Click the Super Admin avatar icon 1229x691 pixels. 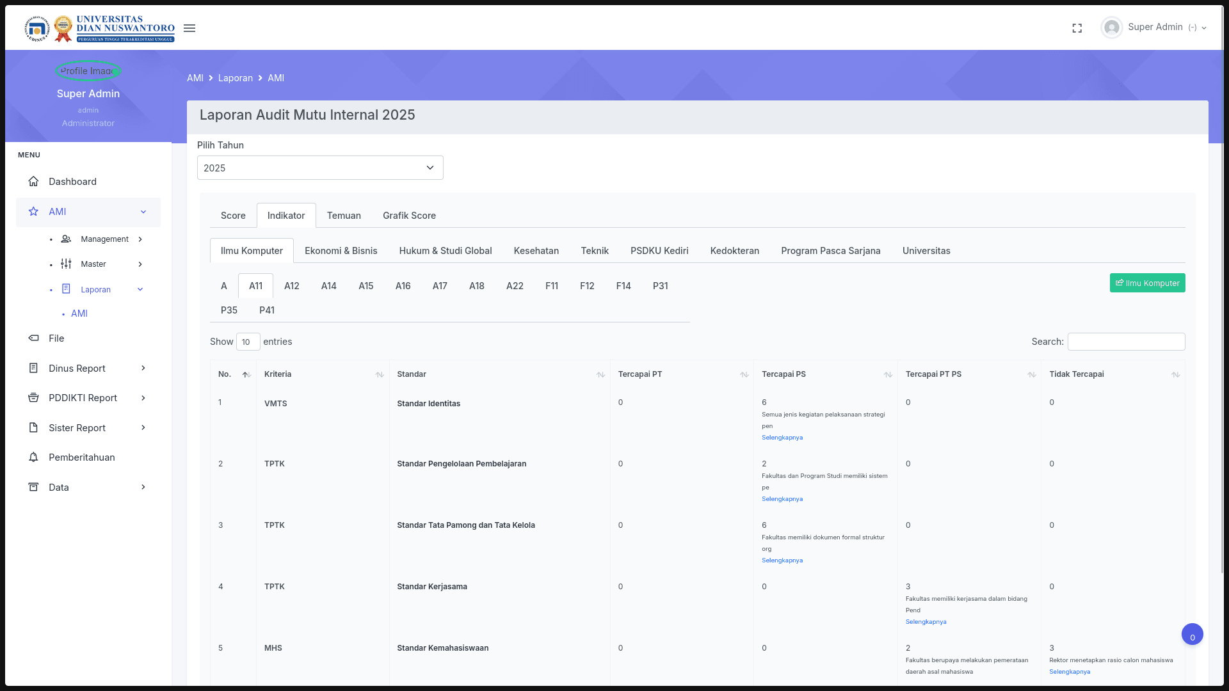tap(1112, 28)
